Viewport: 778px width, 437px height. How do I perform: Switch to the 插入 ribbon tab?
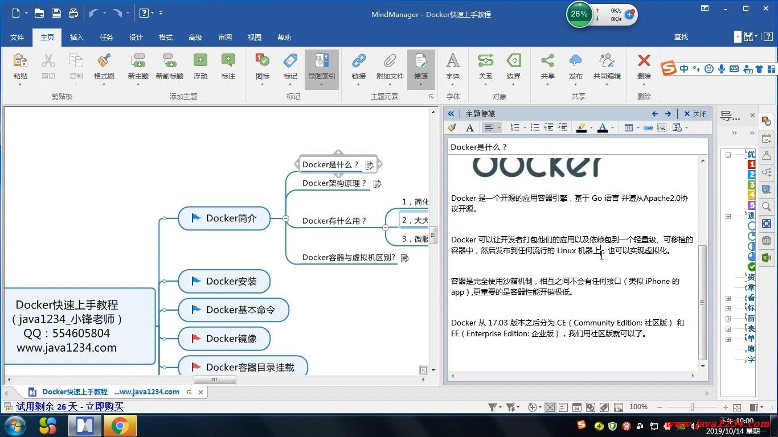[76, 37]
